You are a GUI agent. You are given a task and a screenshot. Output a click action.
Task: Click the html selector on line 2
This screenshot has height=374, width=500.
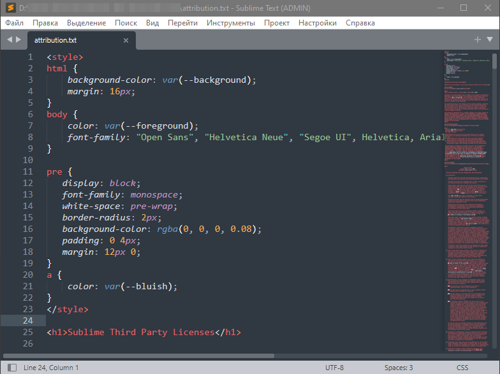[57, 69]
